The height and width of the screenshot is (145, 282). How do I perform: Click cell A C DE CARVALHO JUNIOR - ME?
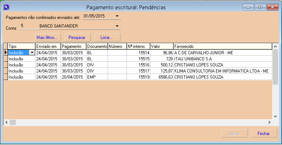[223, 52]
